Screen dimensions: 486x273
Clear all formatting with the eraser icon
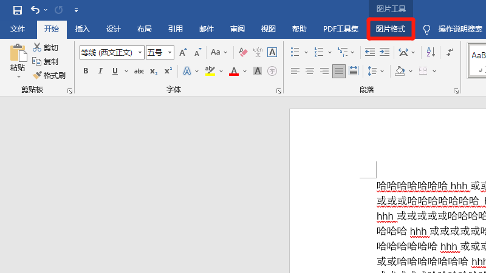(x=243, y=53)
